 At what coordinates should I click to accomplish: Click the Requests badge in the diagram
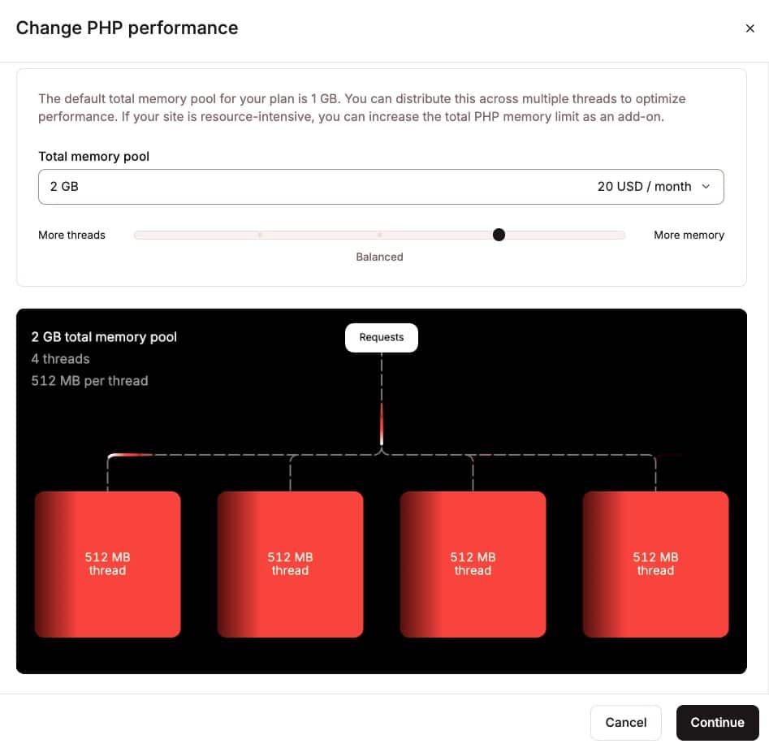pos(381,337)
